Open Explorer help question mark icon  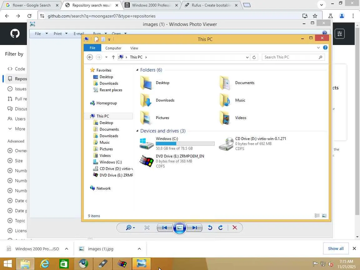coord(325,47)
